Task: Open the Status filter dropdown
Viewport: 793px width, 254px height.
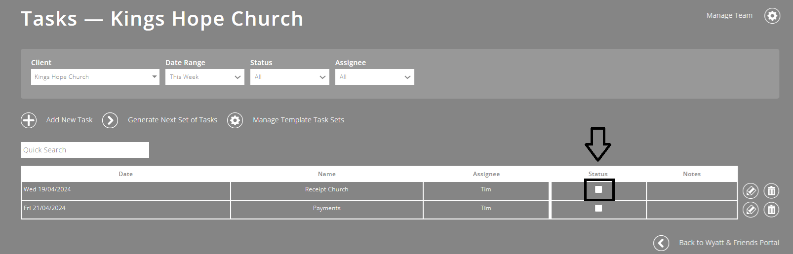Action: (290, 77)
